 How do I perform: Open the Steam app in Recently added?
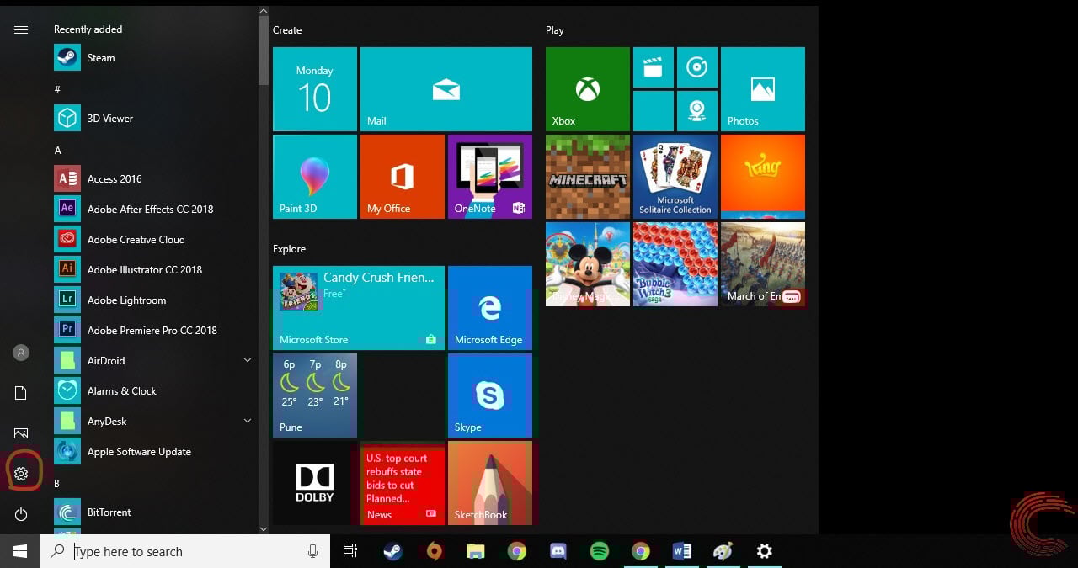click(152, 58)
